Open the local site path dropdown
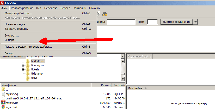 122,56
